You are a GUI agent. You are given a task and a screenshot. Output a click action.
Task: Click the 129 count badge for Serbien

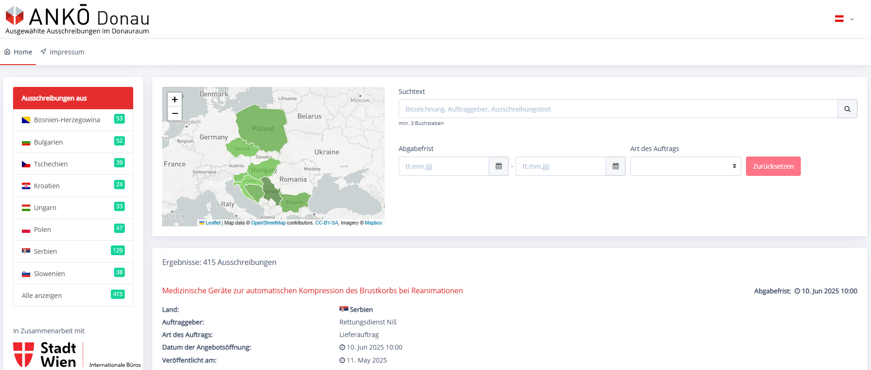118,251
